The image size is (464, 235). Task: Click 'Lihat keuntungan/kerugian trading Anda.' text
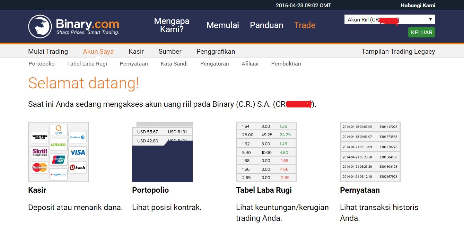(x=282, y=213)
